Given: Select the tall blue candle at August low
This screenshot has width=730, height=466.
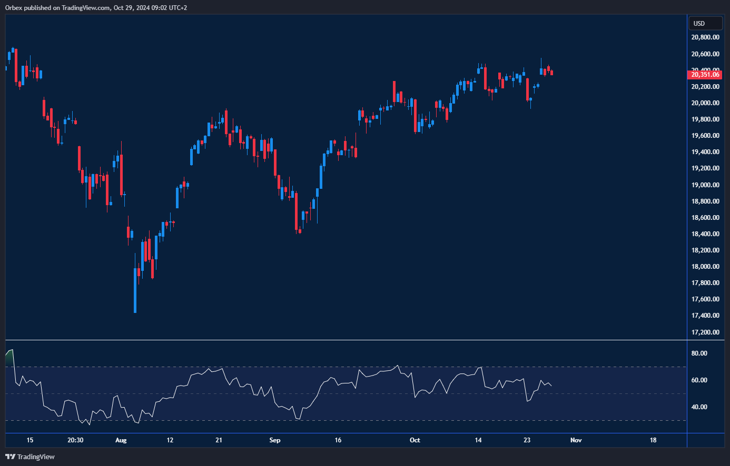Looking at the screenshot, I should click(135, 290).
